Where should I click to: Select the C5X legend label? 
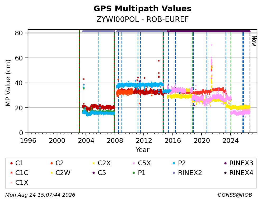pos(144,163)
